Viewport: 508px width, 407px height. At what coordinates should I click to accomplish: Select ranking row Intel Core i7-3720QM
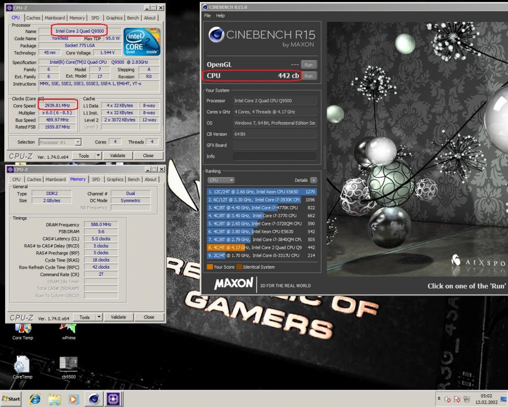262,224
